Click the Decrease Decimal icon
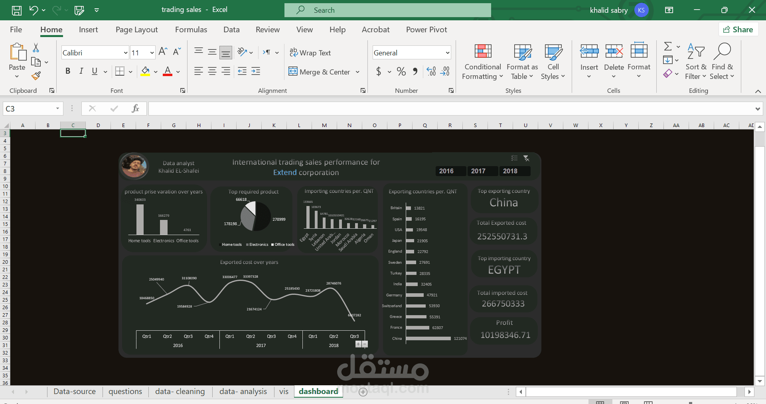 pyautogui.click(x=445, y=72)
